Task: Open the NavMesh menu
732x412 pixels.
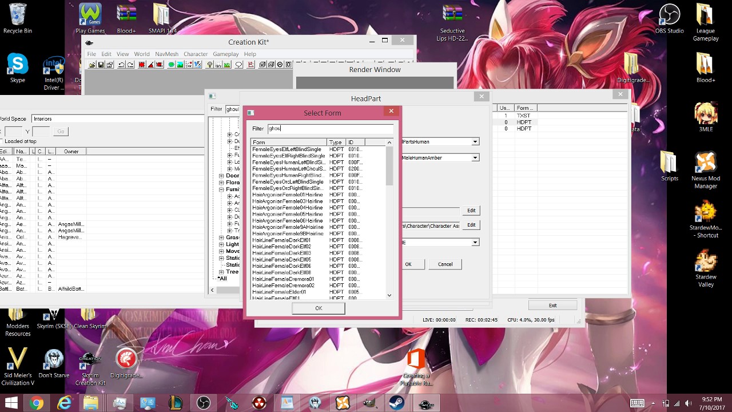Action: point(167,54)
